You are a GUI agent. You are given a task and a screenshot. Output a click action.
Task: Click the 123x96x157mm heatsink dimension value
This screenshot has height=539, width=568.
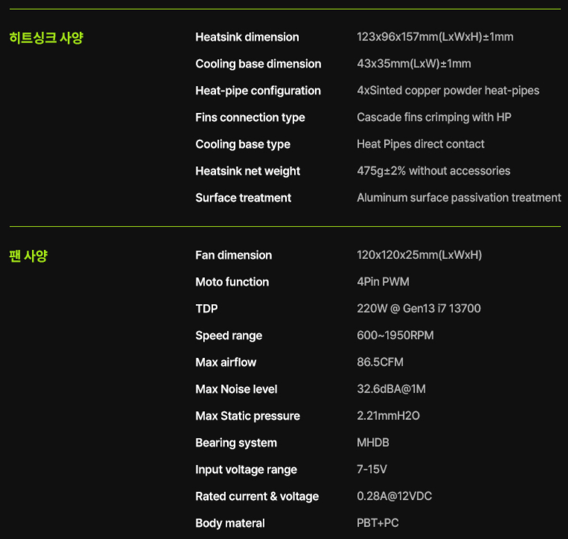(x=435, y=37)
